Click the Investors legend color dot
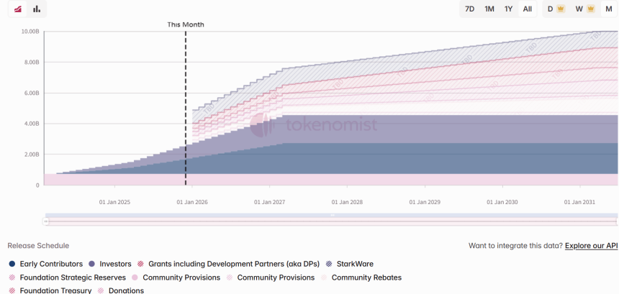This screenshot has height=294, width=619. 92,264
